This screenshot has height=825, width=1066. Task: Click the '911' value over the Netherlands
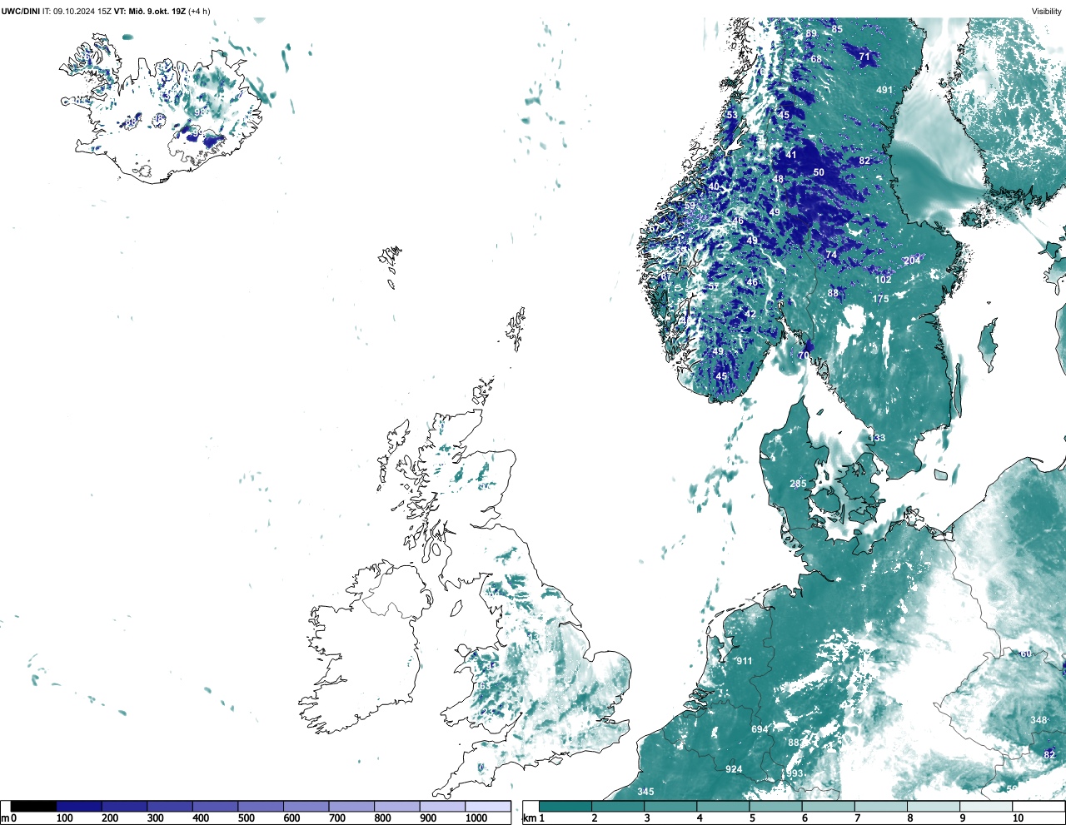tap(744, 661)
